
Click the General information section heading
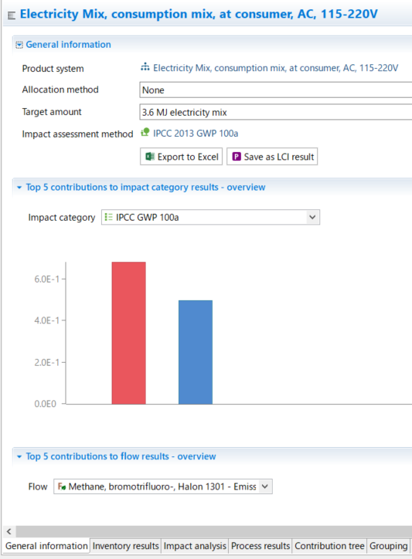[68, 45]
